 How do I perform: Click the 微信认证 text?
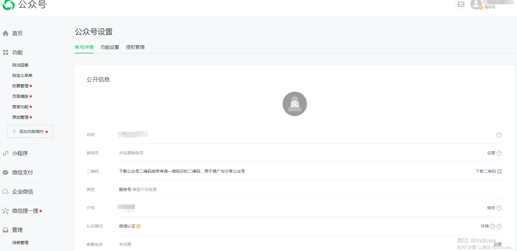[x=127, y=226]
